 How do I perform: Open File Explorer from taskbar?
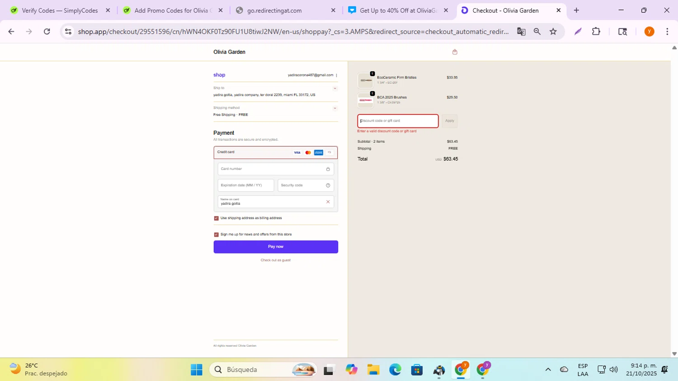point(373,370)
